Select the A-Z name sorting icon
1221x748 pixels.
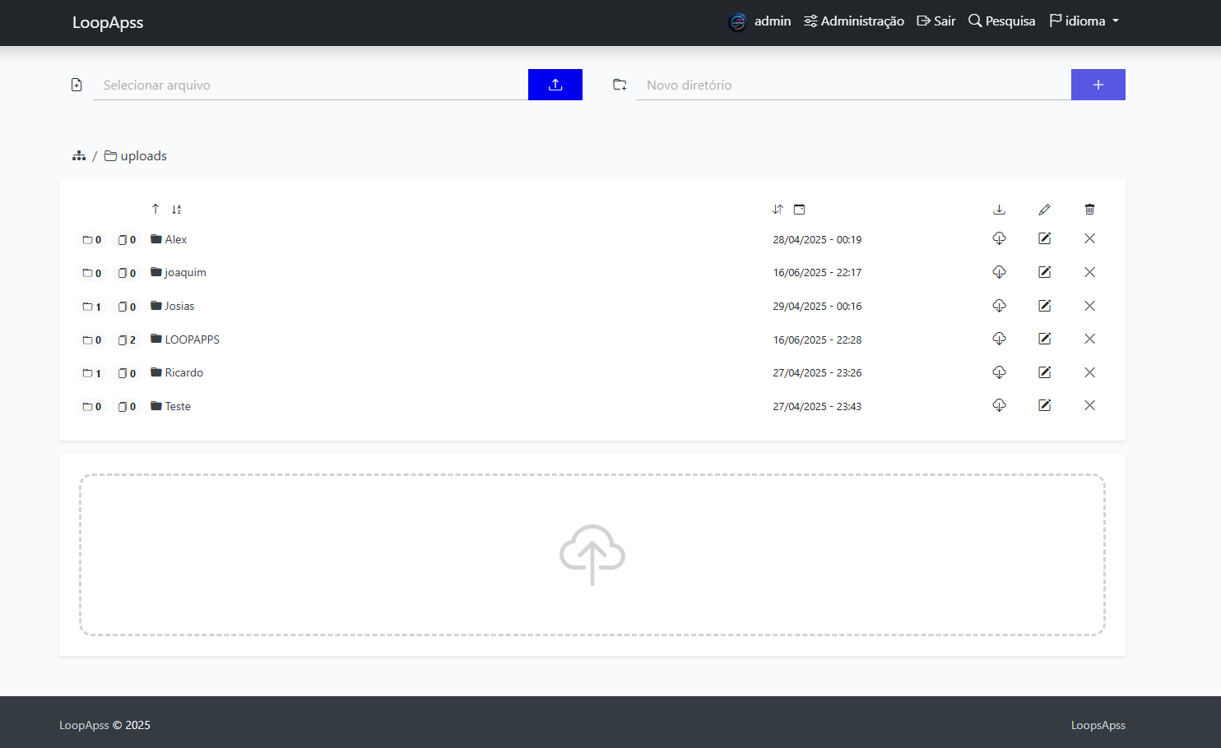point(176,210)
